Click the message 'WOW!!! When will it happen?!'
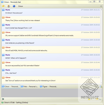This screenshot has width=104, height=105. pos(16,58)
